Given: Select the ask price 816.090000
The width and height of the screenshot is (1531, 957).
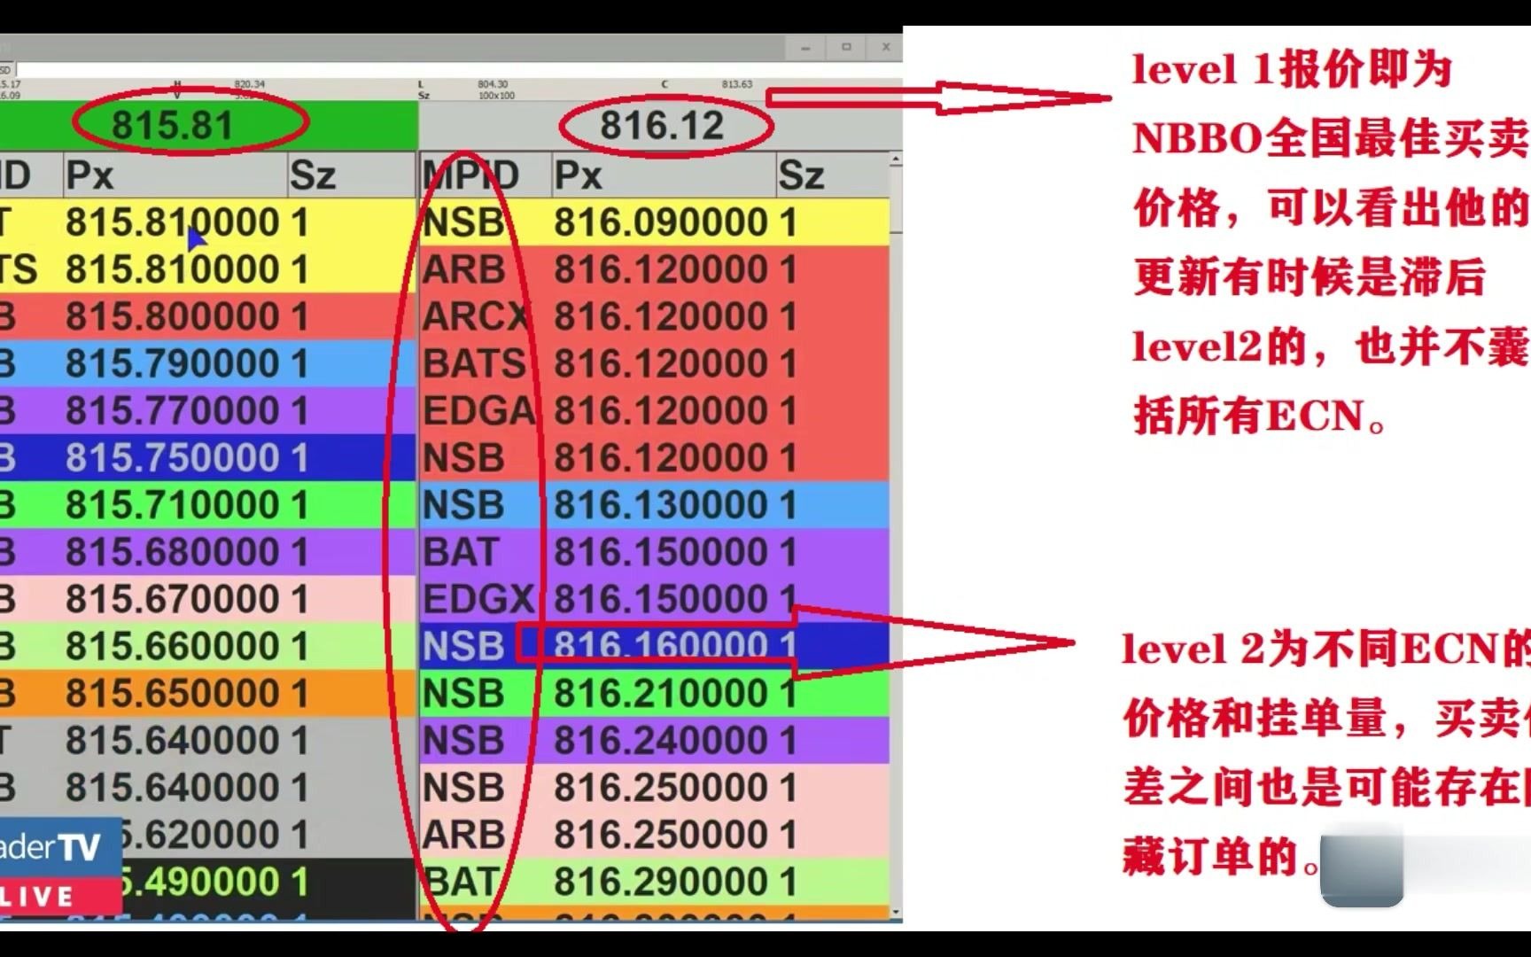Looking at the screenshot, I should (661, 222).
